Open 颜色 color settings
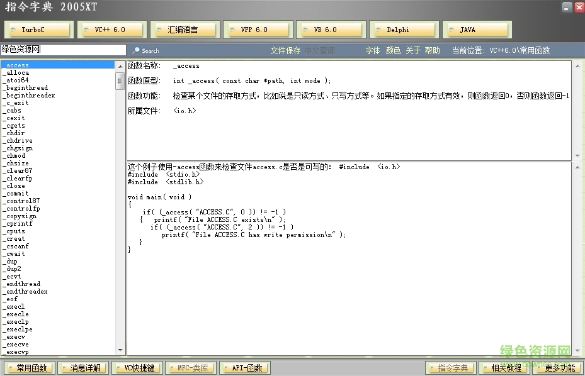This screenshot has width=585, height=376. (x=392, y=50)
